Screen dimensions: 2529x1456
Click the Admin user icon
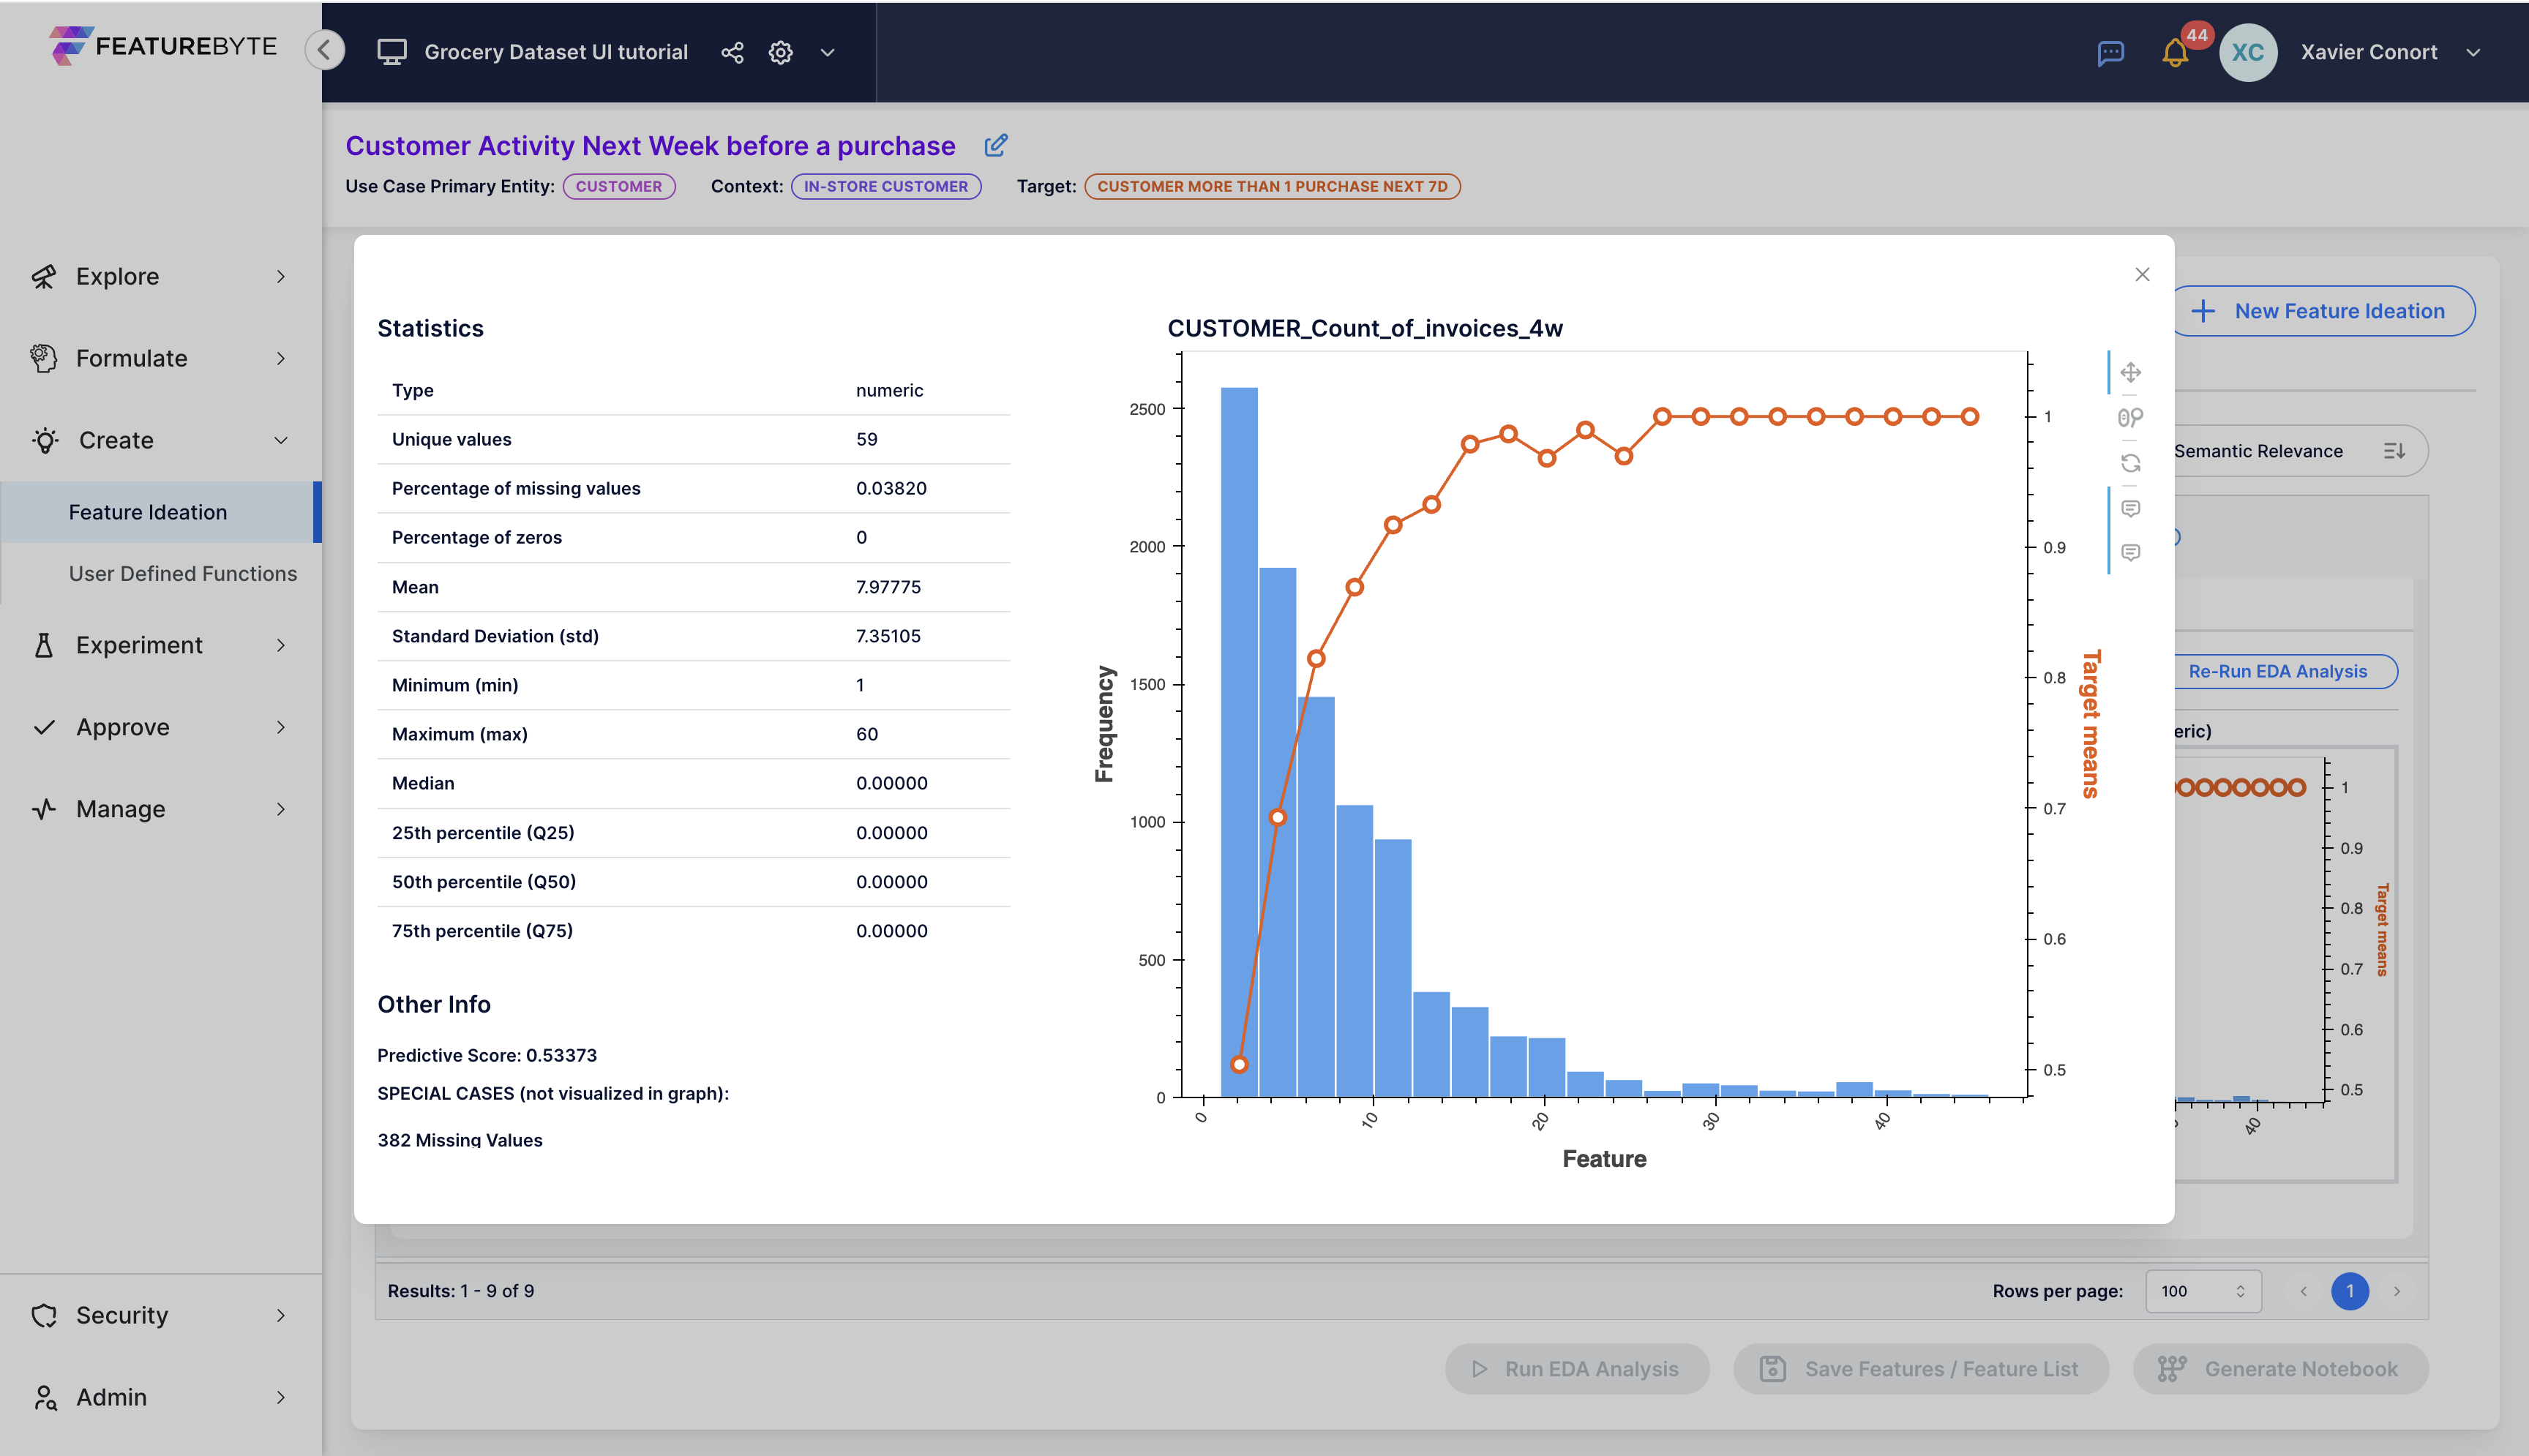coord(45,1398)
